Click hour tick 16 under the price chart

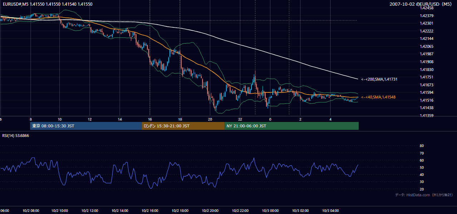click(150, 119)
